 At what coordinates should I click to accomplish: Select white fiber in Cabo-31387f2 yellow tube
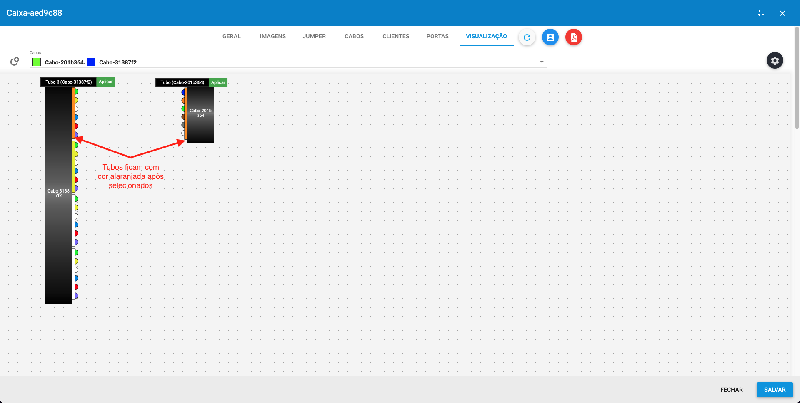pyautogui.click(x=76, y=163)
